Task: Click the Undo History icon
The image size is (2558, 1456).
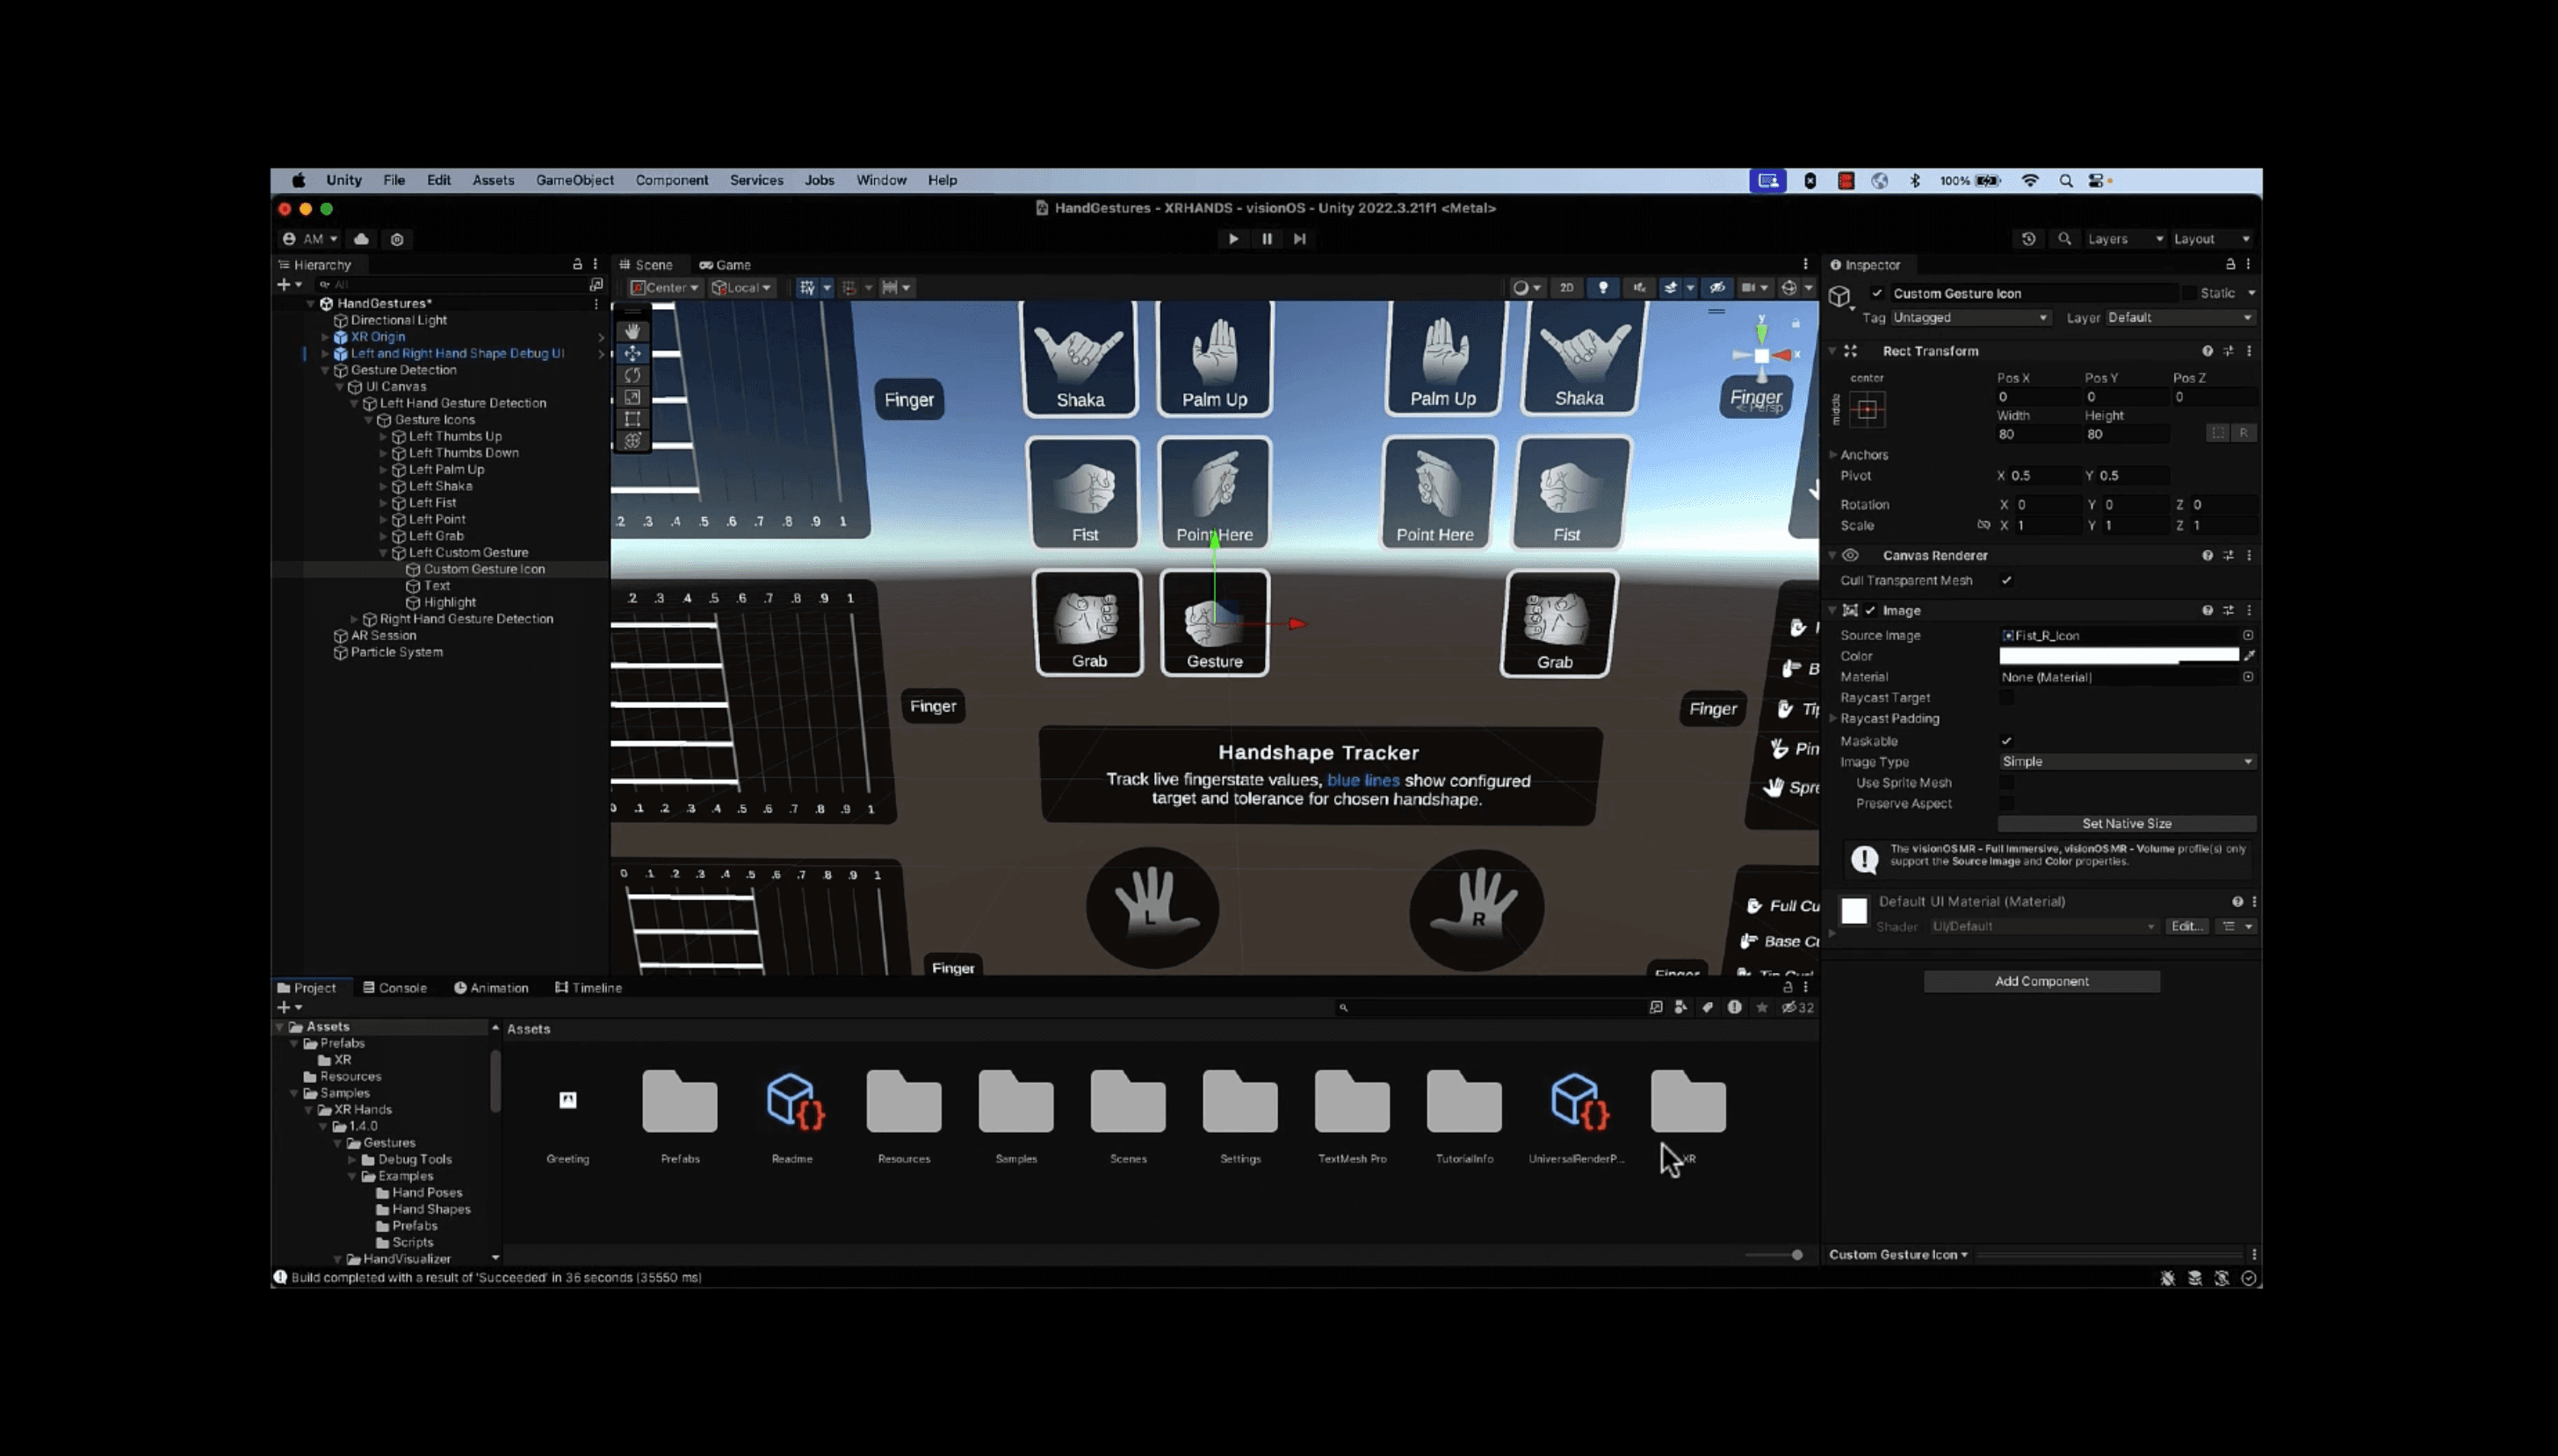Action: coord(2028,239)
